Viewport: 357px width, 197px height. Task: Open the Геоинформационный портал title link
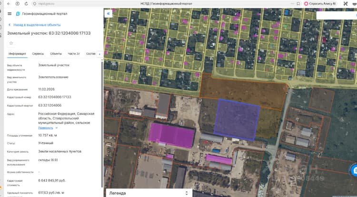(x=45, y=14)
